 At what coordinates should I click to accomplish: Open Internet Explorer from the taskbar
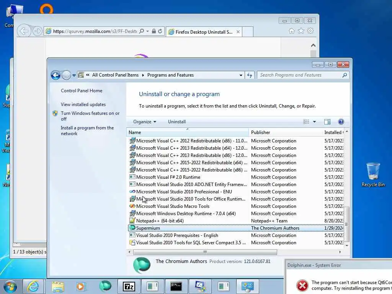tap(33, 286)
